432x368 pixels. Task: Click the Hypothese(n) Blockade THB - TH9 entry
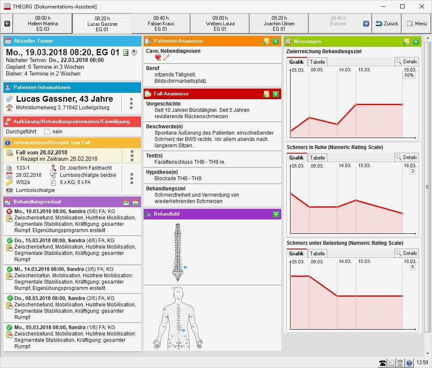click(x=212, y=175)
